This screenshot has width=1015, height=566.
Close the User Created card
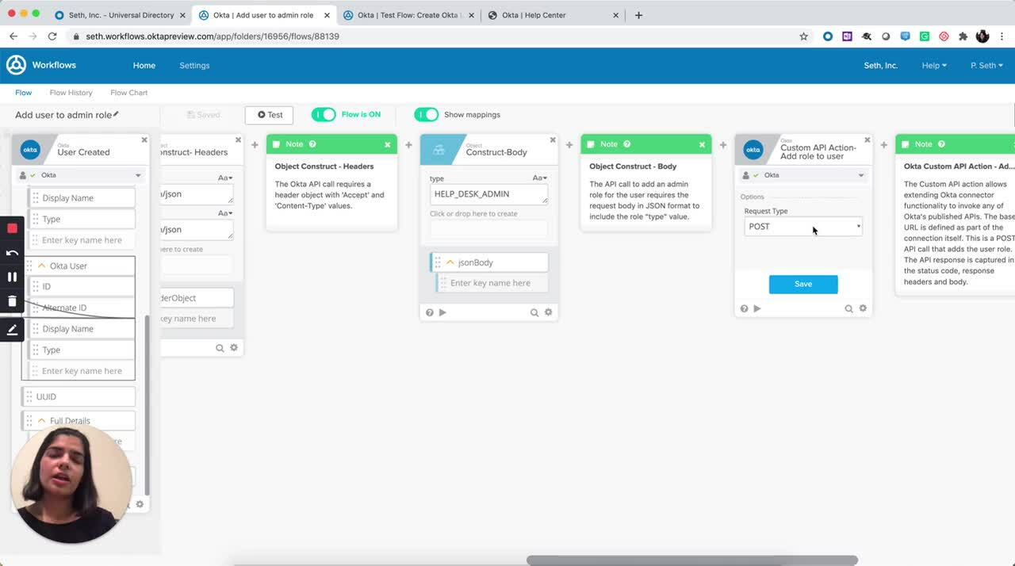144,140
